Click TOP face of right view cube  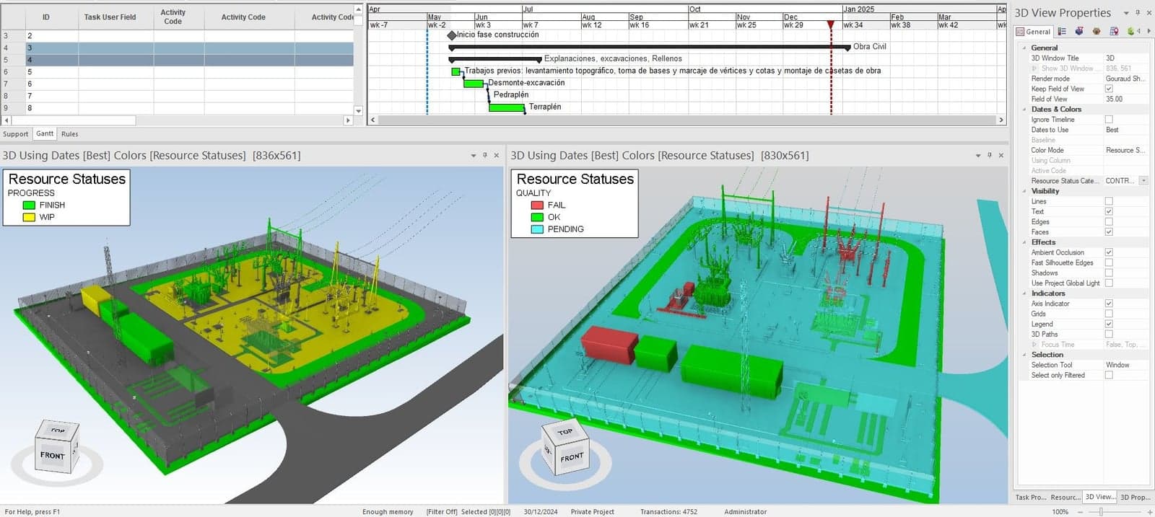[x=565, y=431]
